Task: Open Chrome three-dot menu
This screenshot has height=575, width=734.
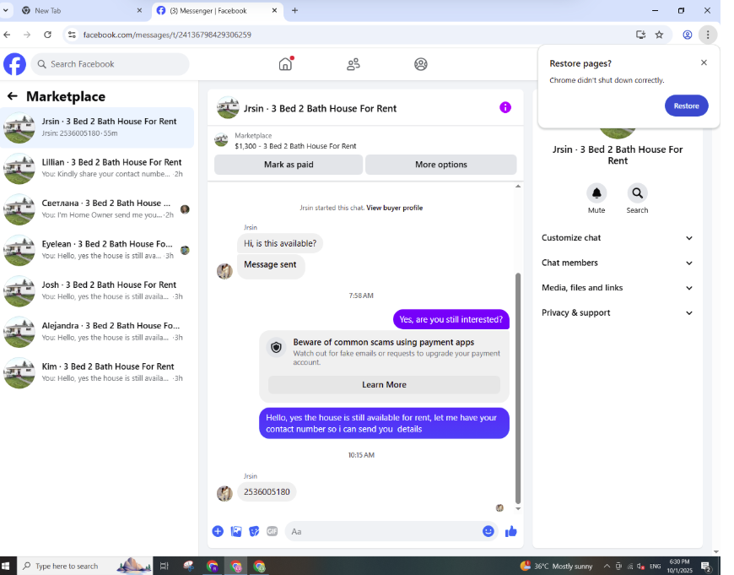Action: [707, 35]
